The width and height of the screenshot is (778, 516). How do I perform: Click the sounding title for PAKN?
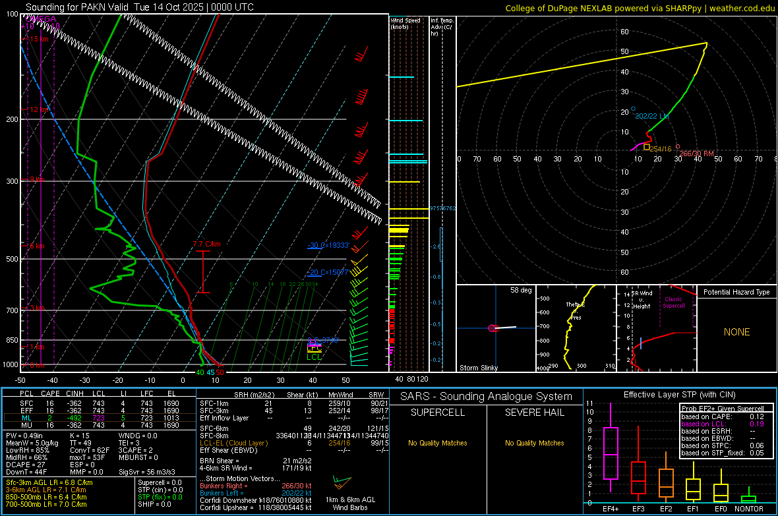pyautogui.click(x=139, y=7)
